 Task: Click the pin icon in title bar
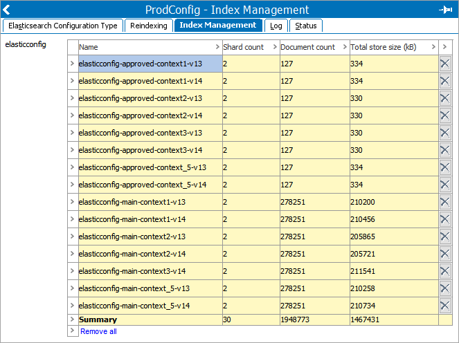tap(445, 10)
